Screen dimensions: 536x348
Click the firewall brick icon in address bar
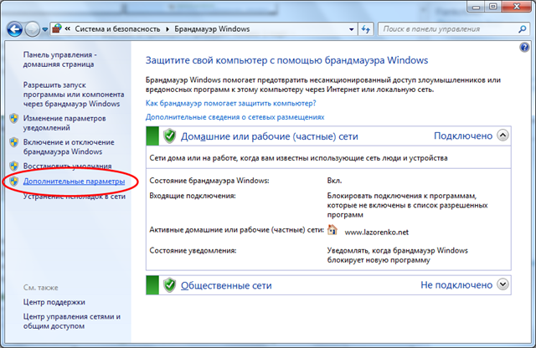tap(57, 29)
